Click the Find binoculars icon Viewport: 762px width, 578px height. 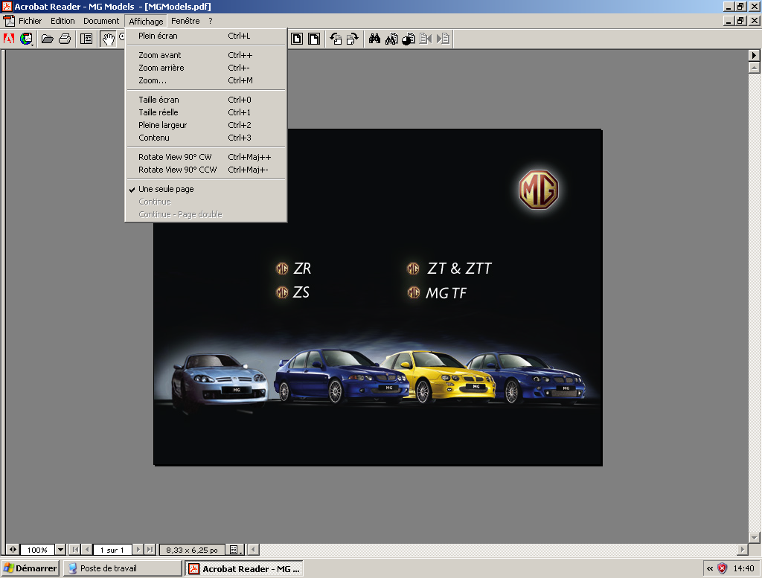(374, 39)
